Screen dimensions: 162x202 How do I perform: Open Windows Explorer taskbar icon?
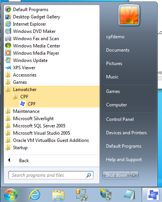click(58, 195)
